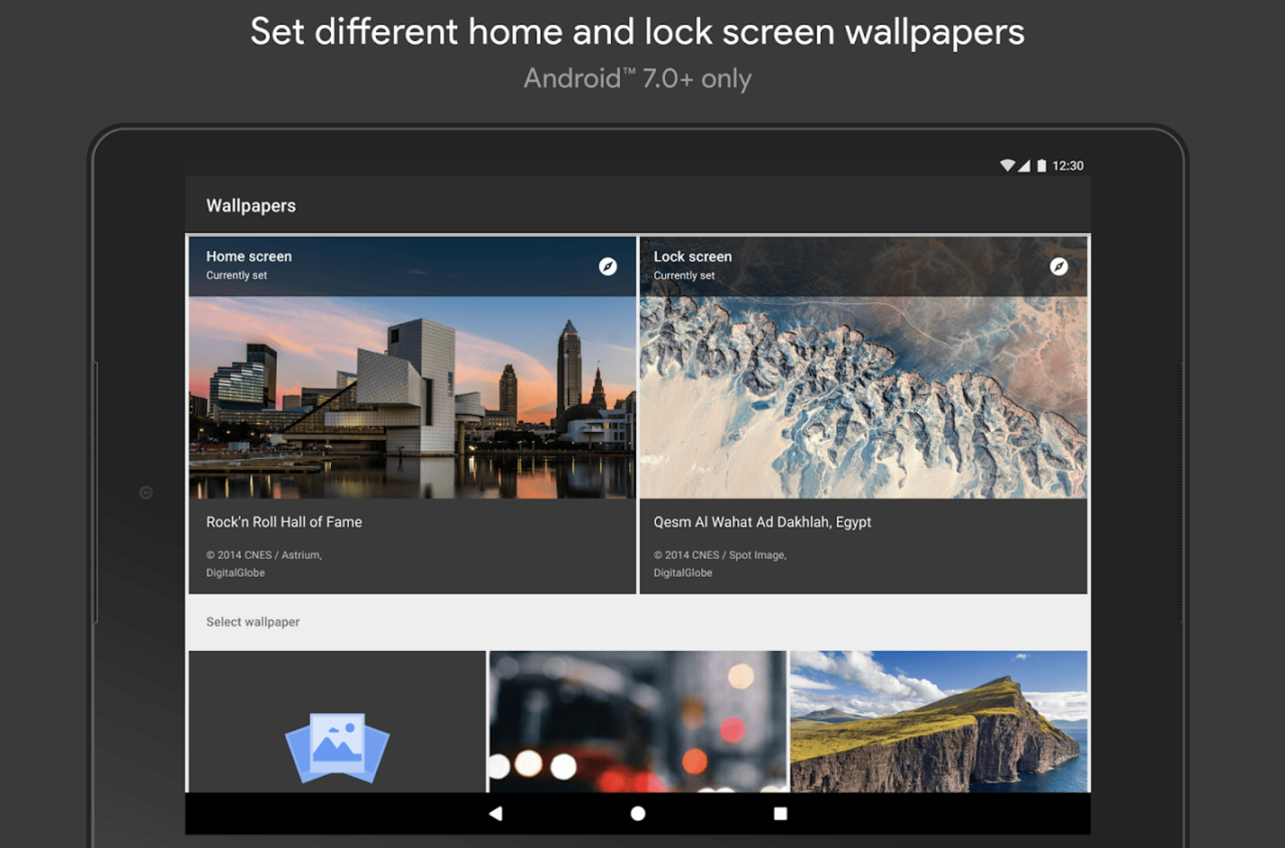This screenshot has width=1285, height=848.
Task: Tap the Android home navigation button
Action: (638, 813)
